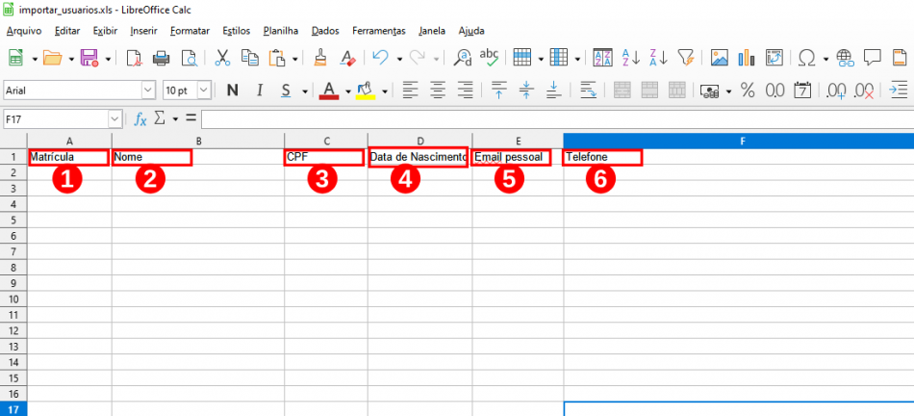Open the Function Wizard (fx)
Screen dimensions: 914x416
pyautogui.click(x=140, y=119)
